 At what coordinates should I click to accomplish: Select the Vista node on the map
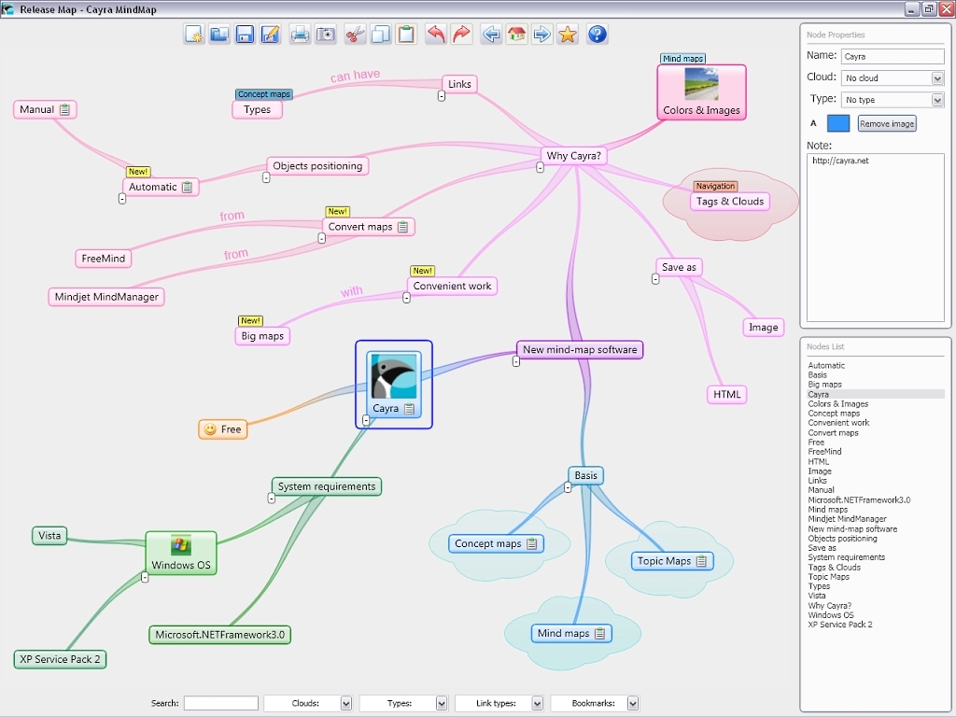coord(49,536)
